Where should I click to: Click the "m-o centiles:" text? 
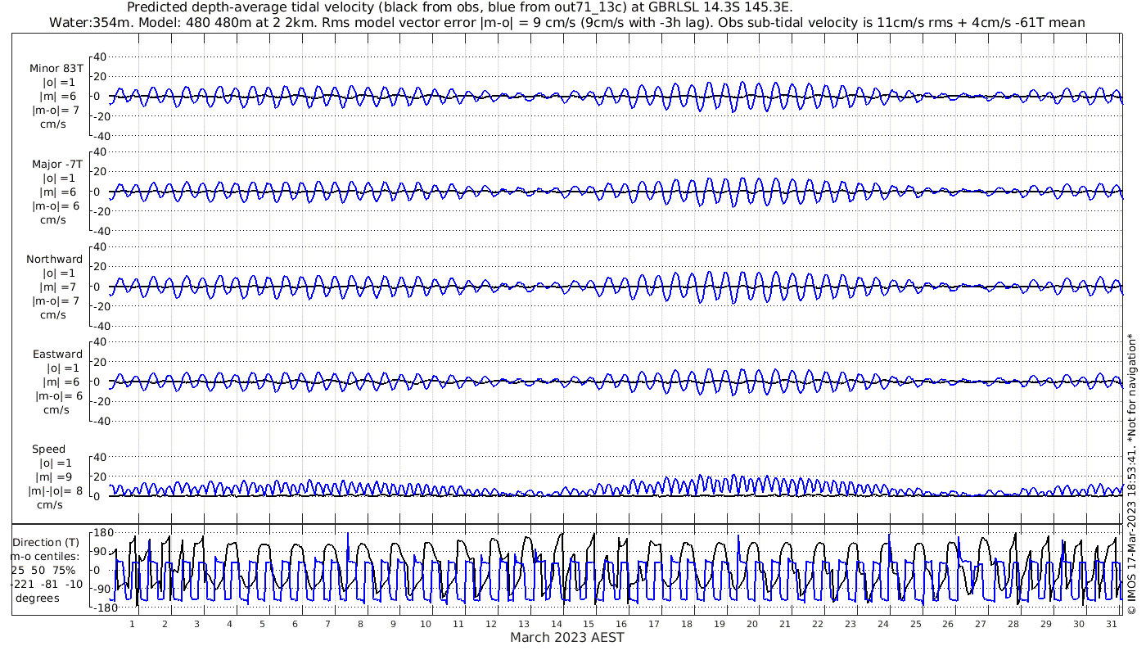pyautogui.click(x=45, y=557)
